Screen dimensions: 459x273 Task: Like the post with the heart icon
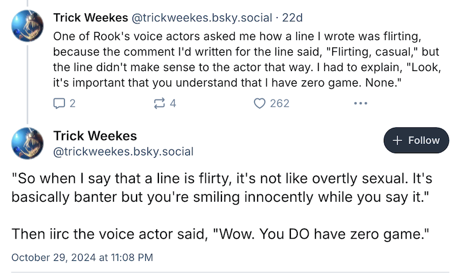[260, 103]
